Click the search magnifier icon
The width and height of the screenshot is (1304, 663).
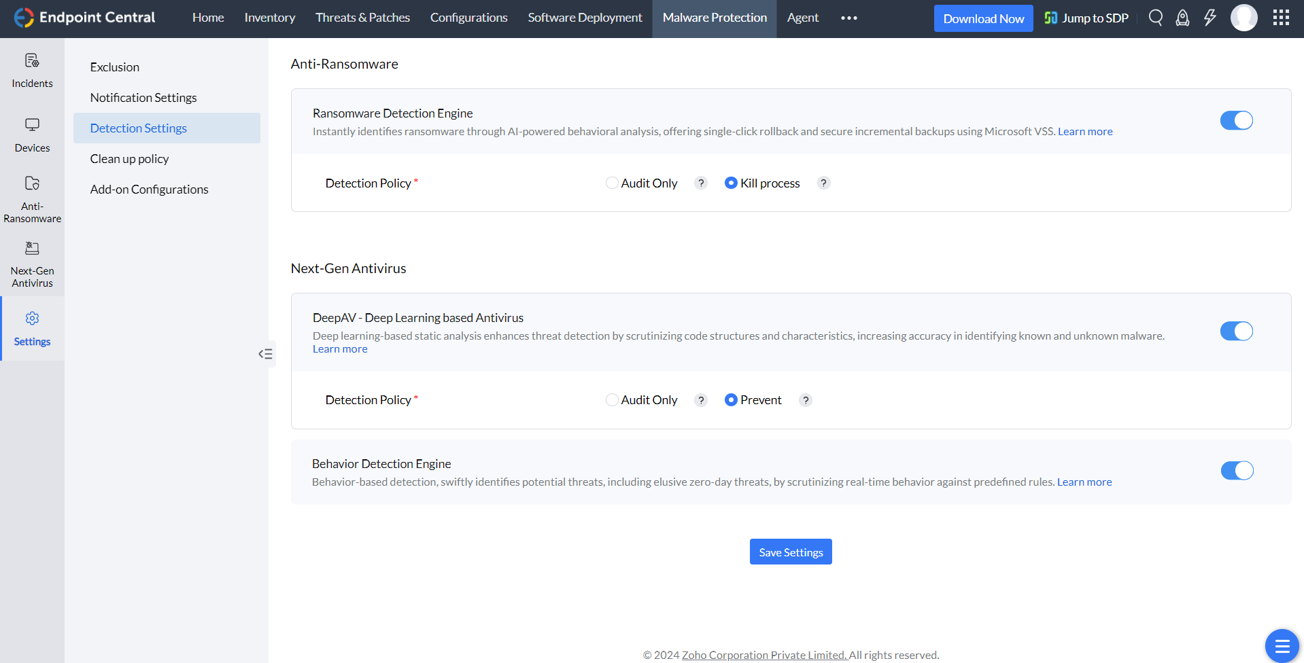coord(1155,18)
